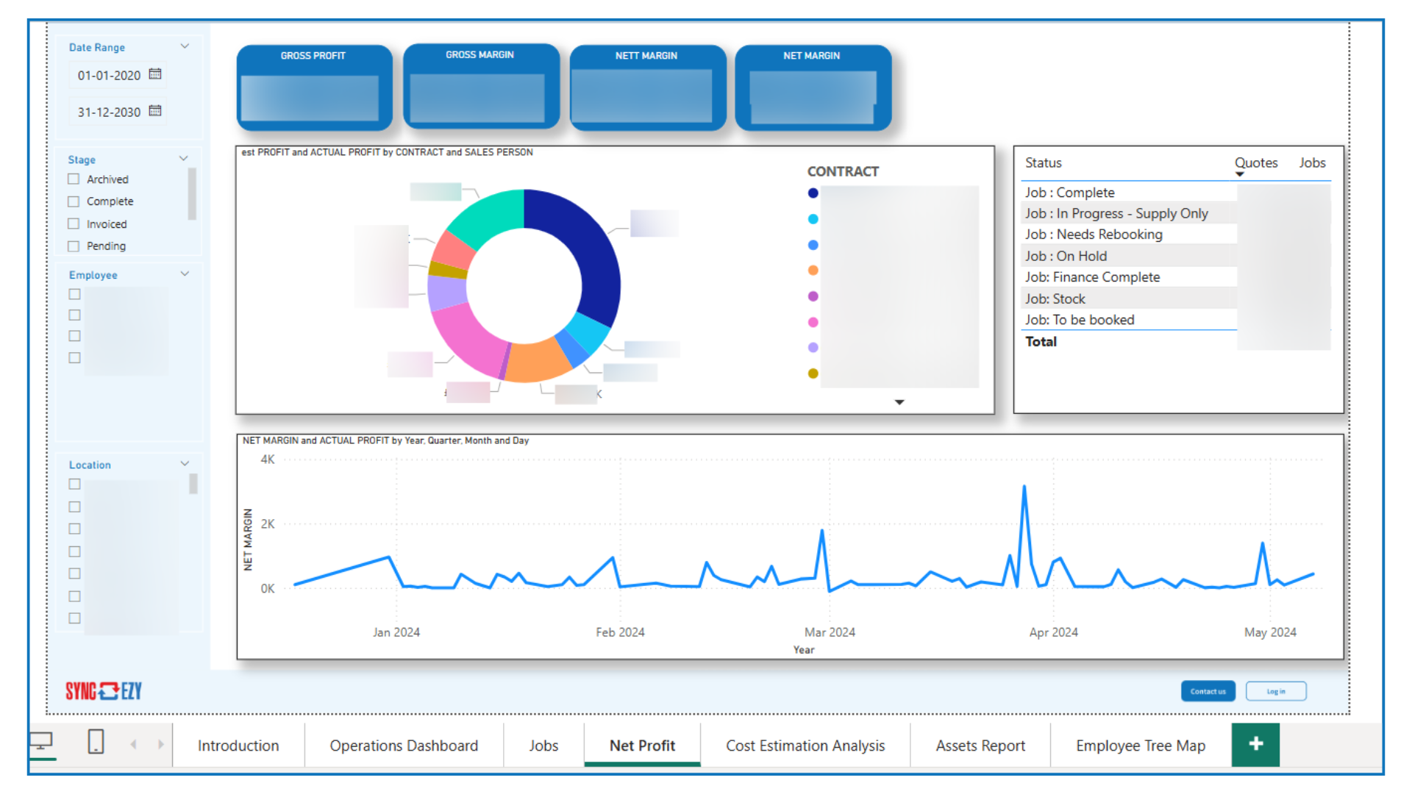This screenshot has width=1412, height=794.
Task: Check the Archived stage checkbox
Action: 74,179
